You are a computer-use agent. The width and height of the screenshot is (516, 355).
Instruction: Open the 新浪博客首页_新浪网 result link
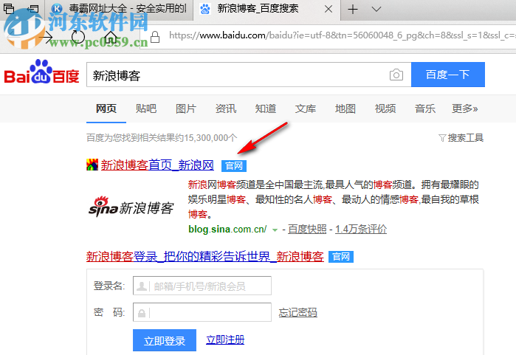coord(157,165)
